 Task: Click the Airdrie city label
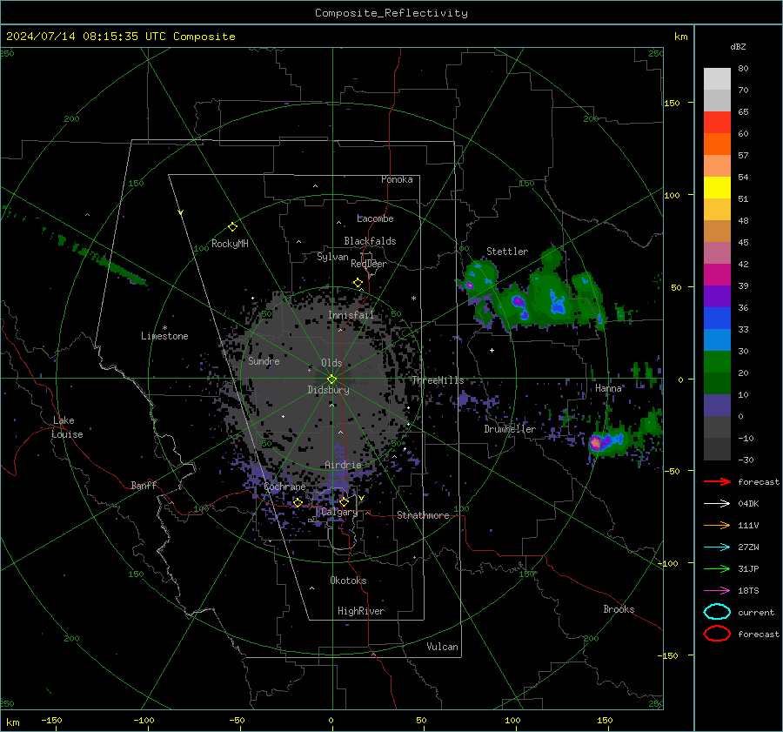click(x=343, y=465)
